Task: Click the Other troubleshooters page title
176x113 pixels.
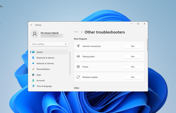Action: 105,32
